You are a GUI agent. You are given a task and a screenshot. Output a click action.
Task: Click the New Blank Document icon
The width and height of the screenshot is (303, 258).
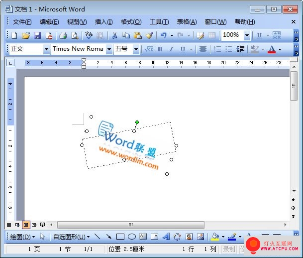14,35
